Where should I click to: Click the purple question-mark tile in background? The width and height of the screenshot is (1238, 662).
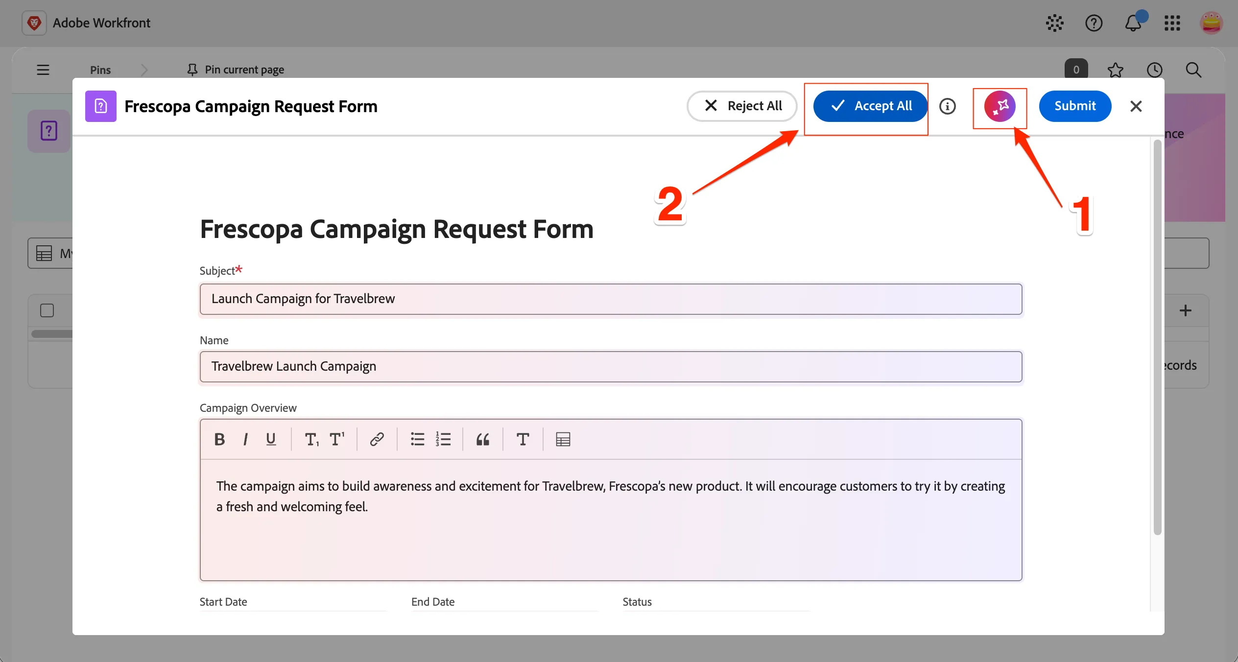pyautogui.click(x=49, y=131)
